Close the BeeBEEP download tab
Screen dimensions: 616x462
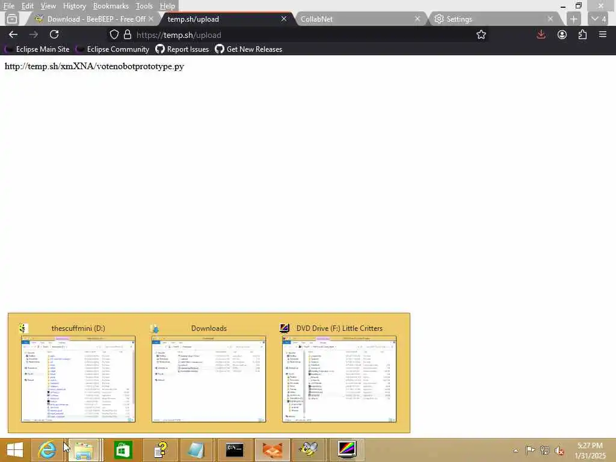click(x=151, y=19)
